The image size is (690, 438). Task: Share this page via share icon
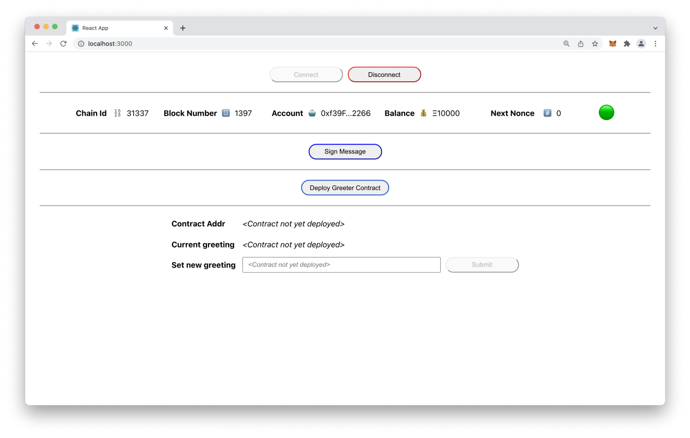click(581, 44)
